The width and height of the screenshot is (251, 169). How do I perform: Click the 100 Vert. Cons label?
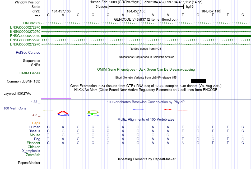(x=15, y=108)
